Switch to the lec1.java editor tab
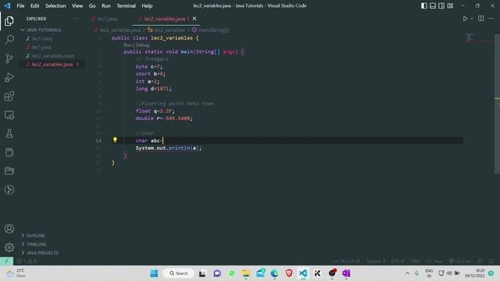The image size is (500, 281). [107, 19]
